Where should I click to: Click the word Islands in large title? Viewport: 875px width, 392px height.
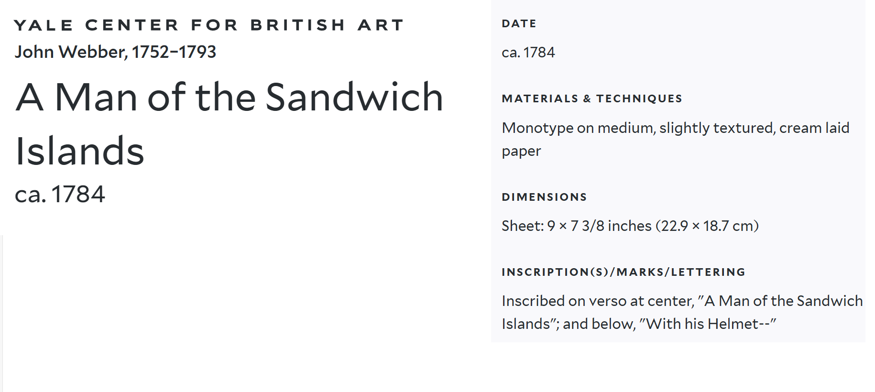80,151
